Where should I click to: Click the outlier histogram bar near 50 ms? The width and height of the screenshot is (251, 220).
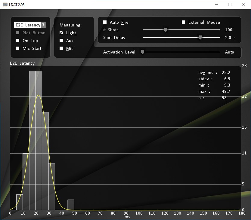(x=71, y=205)
